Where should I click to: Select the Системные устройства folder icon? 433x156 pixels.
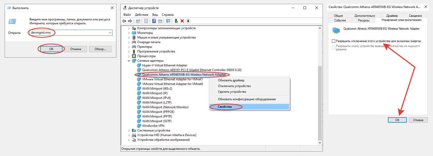coord(134,130)
